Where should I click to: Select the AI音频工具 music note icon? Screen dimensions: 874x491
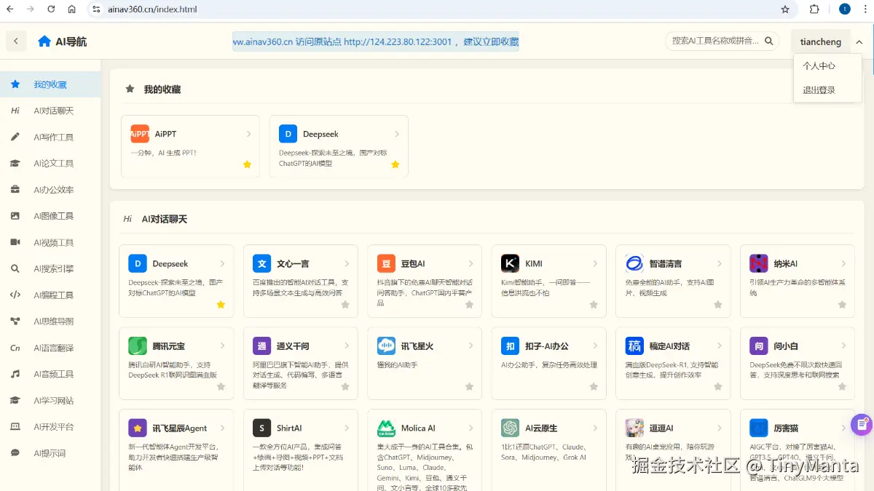pyautogui.click(x=15, y=373)
